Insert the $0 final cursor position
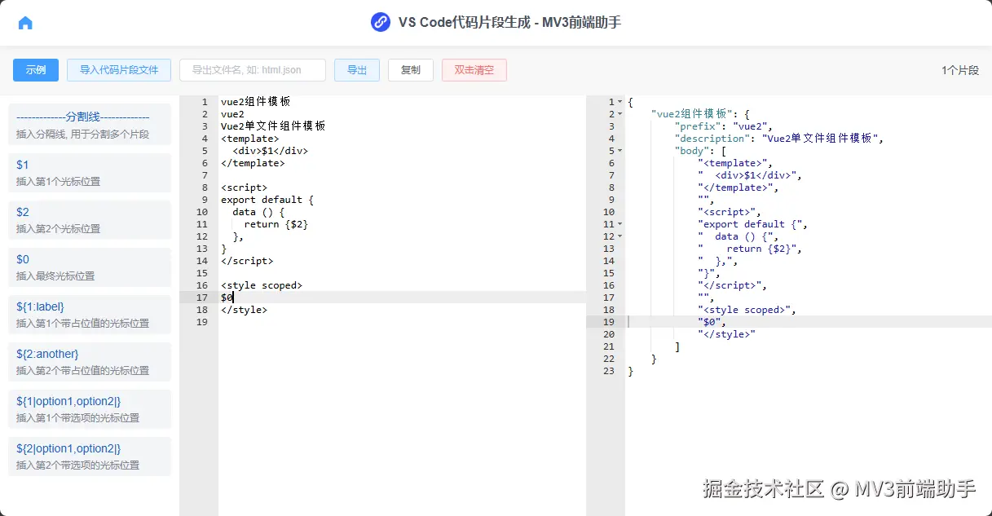992x516 pixels. (x=90, y=267)
